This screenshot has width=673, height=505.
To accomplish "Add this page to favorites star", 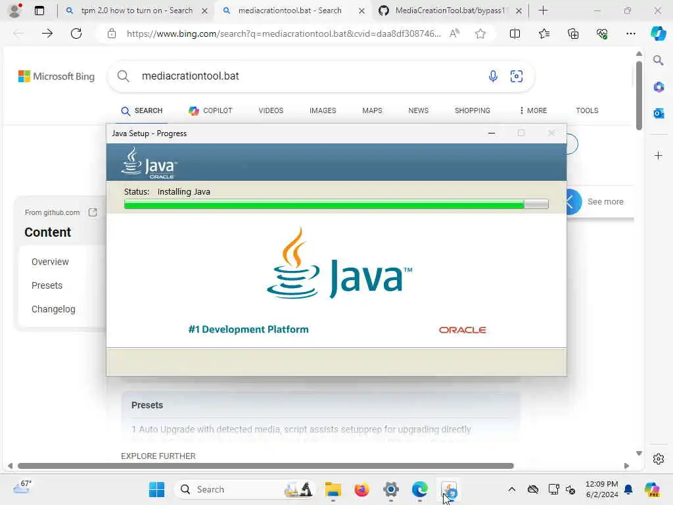I will tap(480, 34).
